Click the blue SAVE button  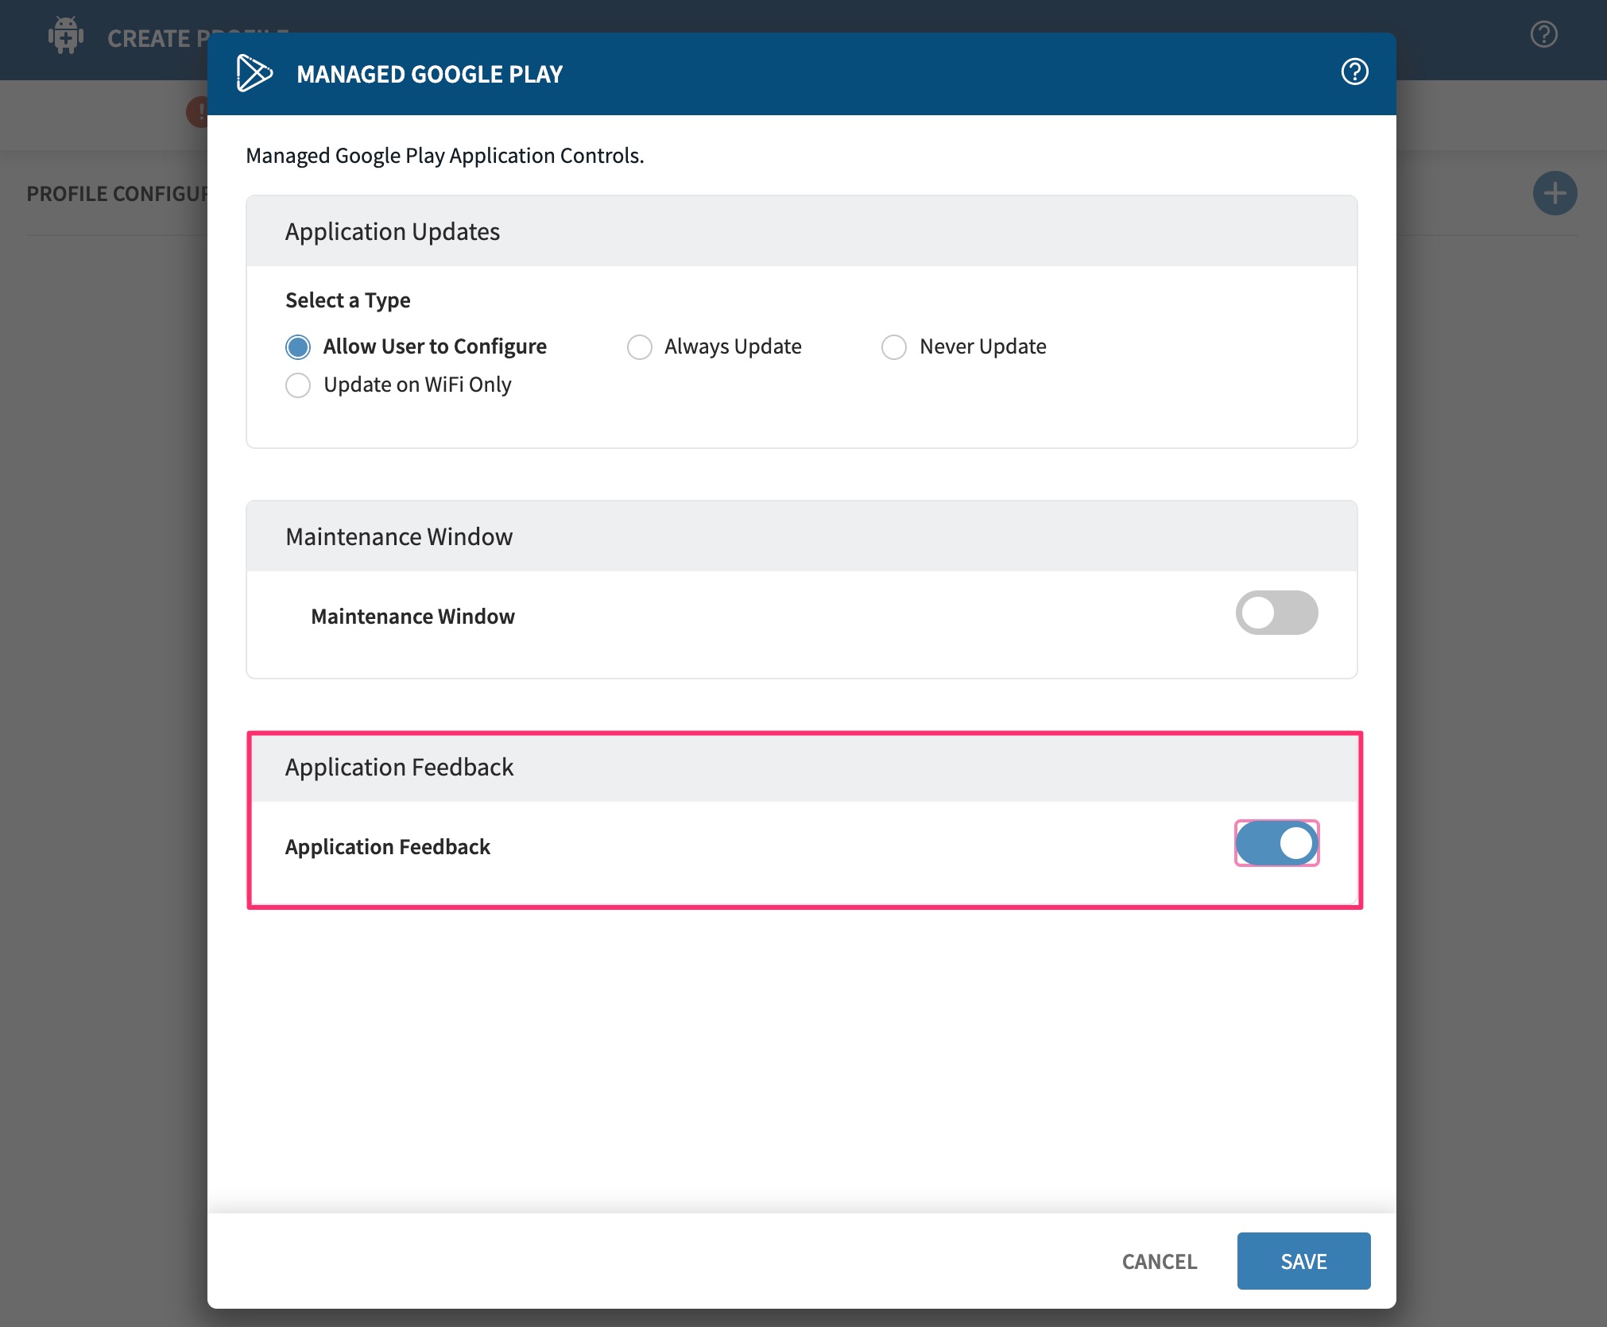(1303, 1261)
